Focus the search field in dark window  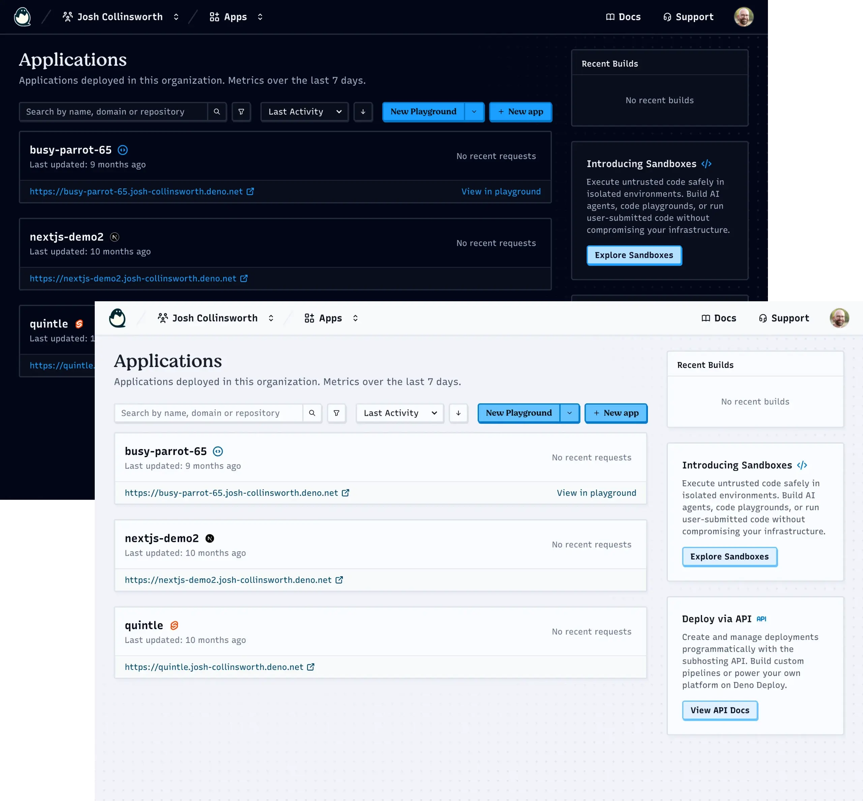(113, 112)
